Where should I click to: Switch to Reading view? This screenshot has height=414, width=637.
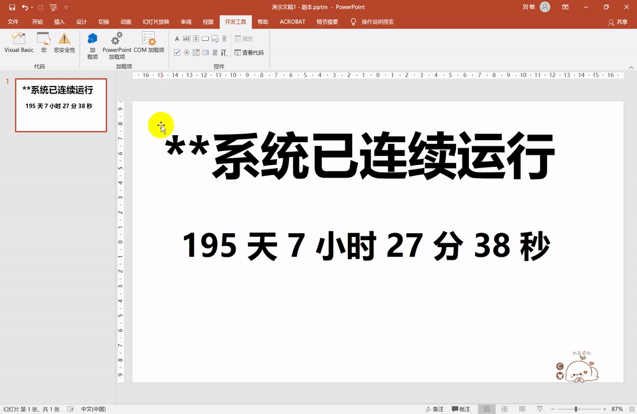click(522, 409)
